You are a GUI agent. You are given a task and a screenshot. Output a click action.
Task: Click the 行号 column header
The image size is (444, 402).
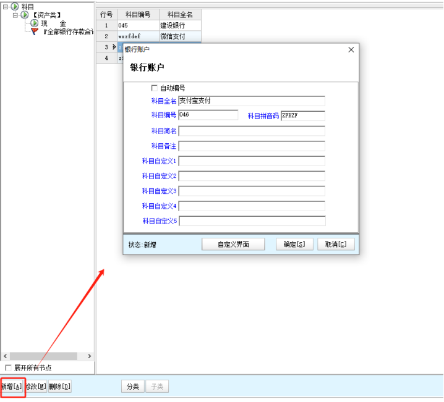coord(106,15)
